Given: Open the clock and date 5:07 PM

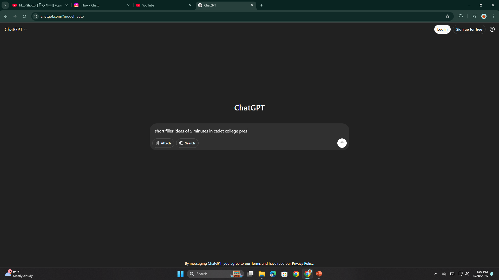Looking at the screenshot, I should (481, 274).
